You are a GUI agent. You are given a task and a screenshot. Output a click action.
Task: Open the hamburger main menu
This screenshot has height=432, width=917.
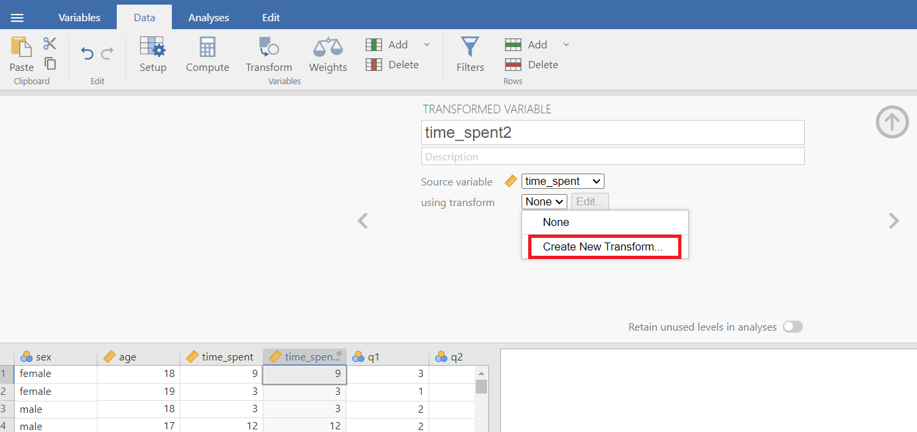pos(17,18)
